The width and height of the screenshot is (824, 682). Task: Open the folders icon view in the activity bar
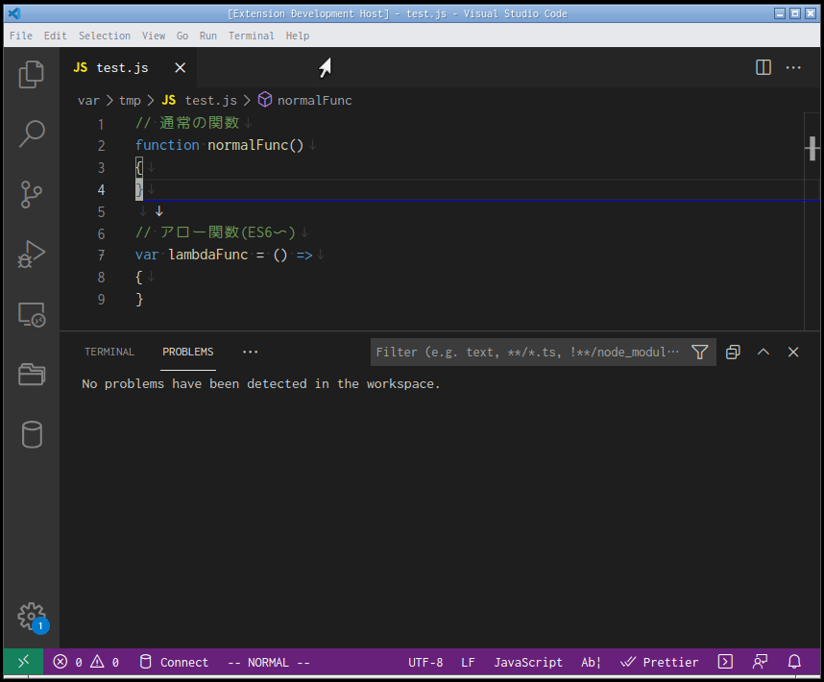point(32,374)
